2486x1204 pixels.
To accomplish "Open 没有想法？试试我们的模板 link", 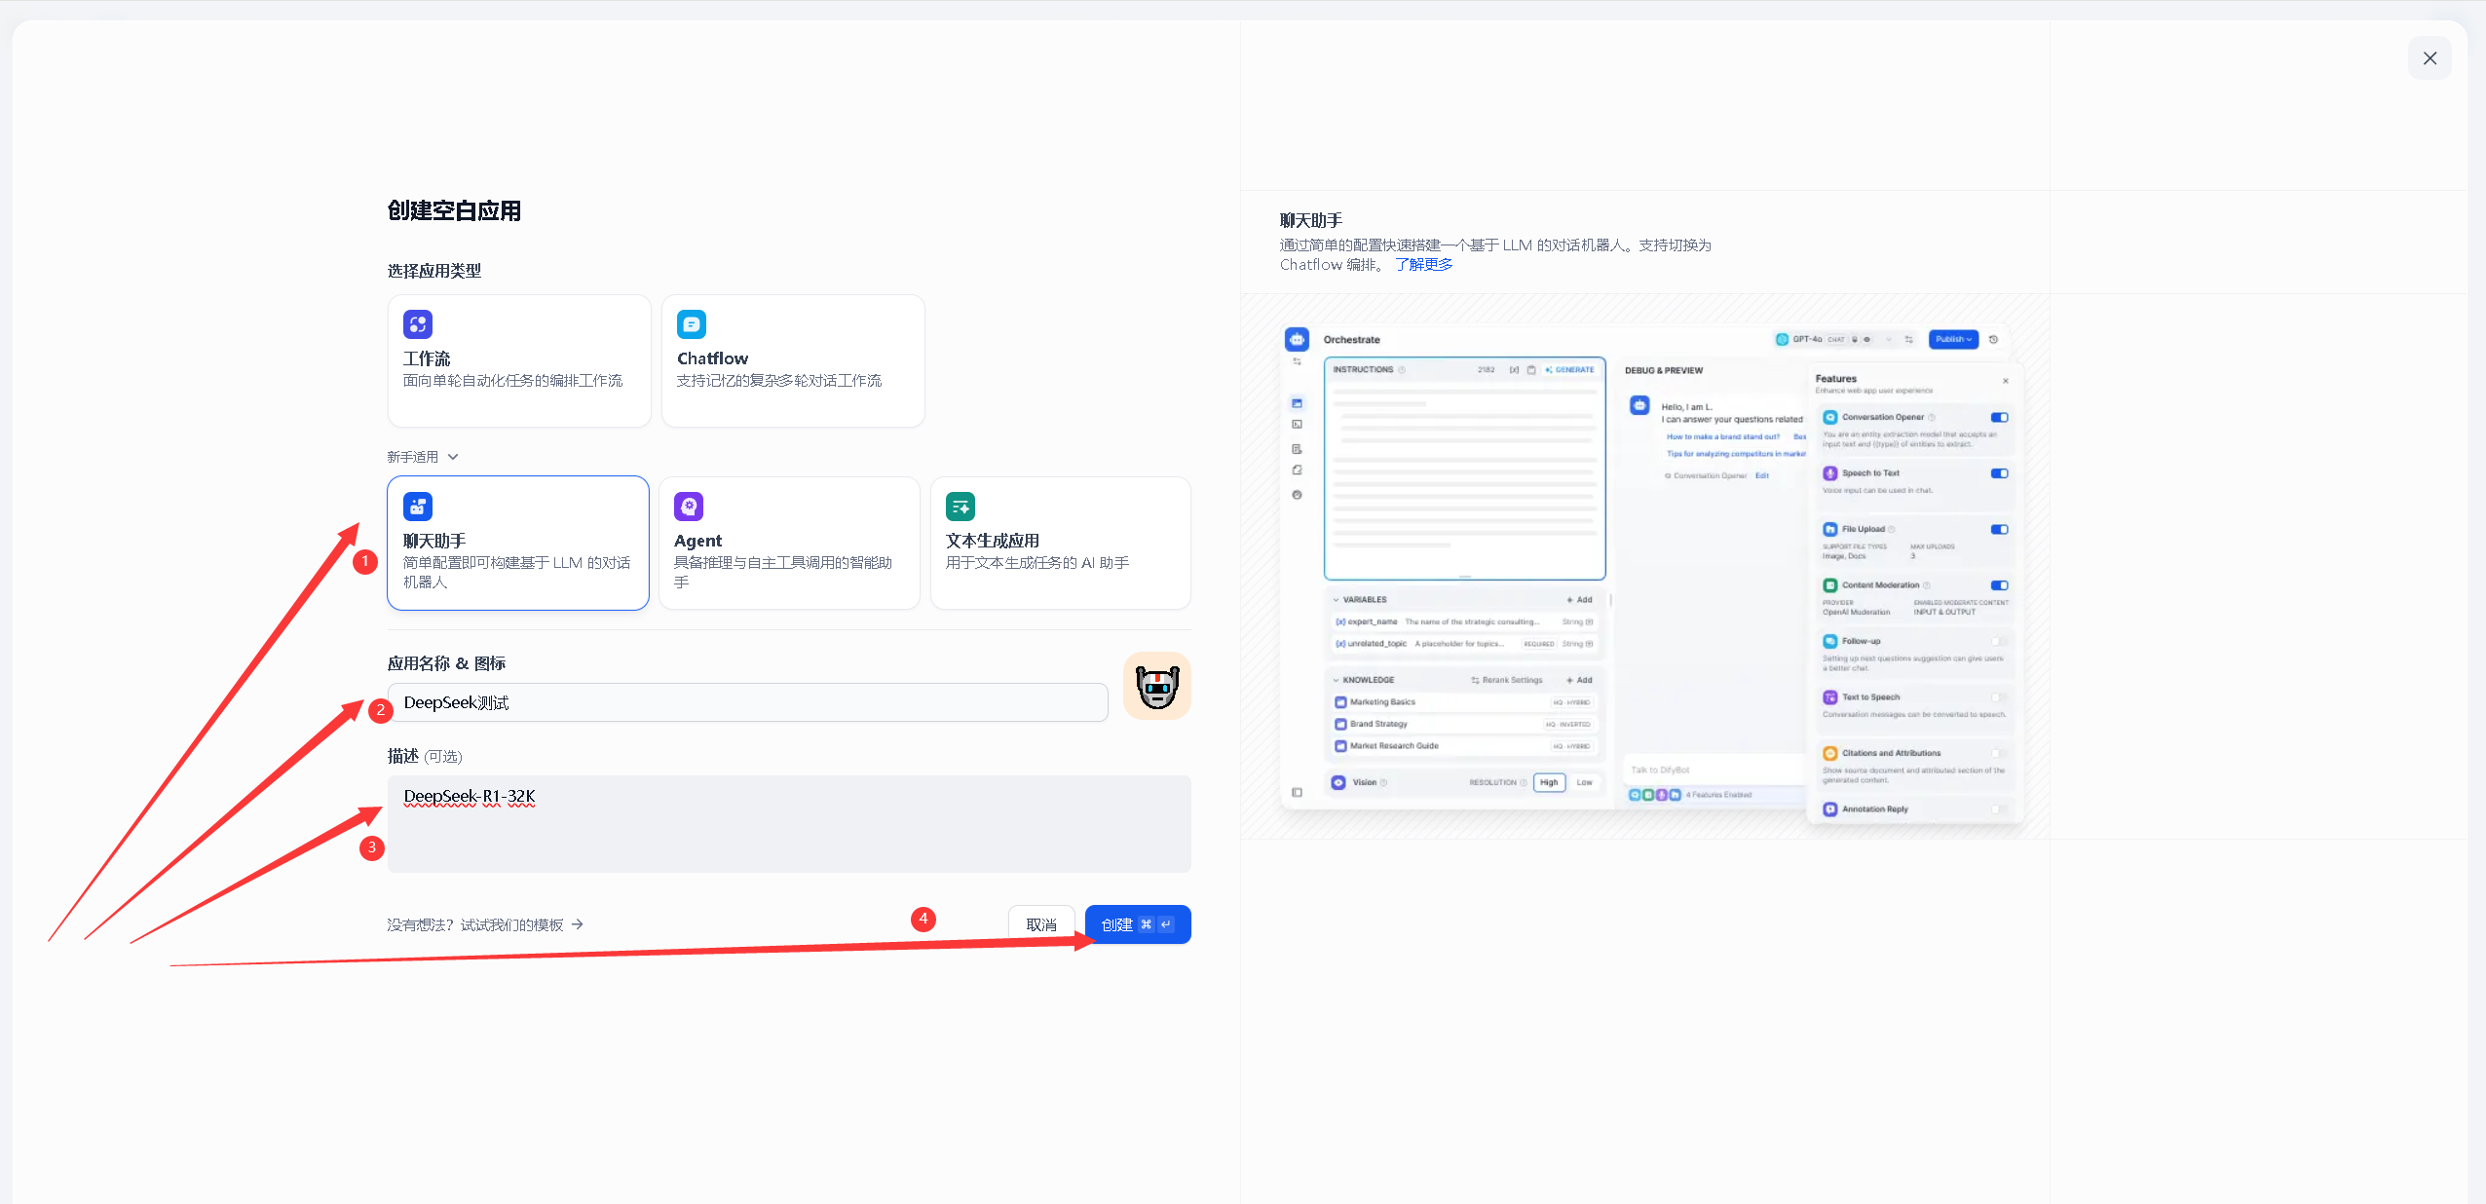I will coord(474,924).
